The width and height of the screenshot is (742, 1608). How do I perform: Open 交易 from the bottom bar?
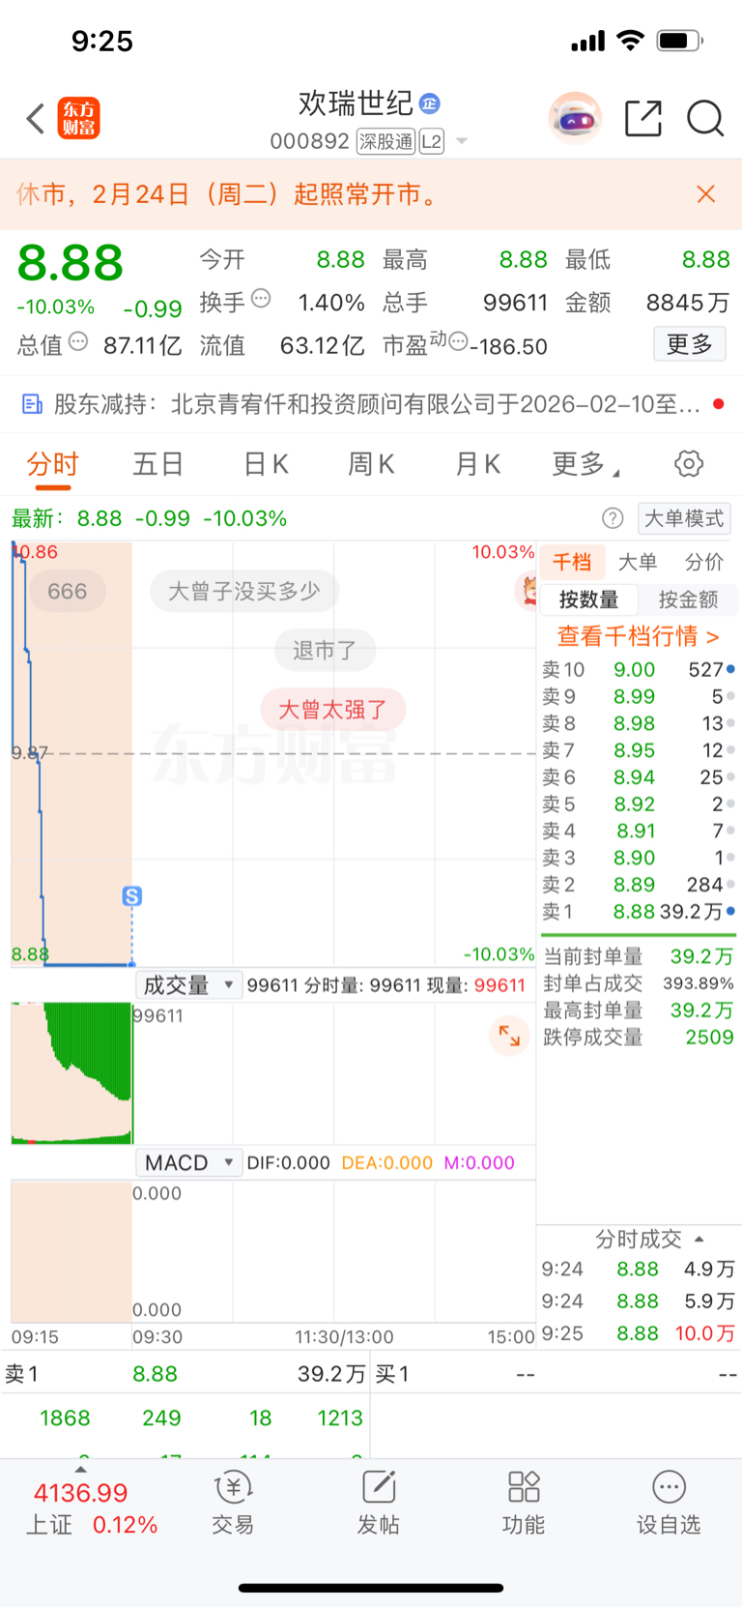(233, 1503)
